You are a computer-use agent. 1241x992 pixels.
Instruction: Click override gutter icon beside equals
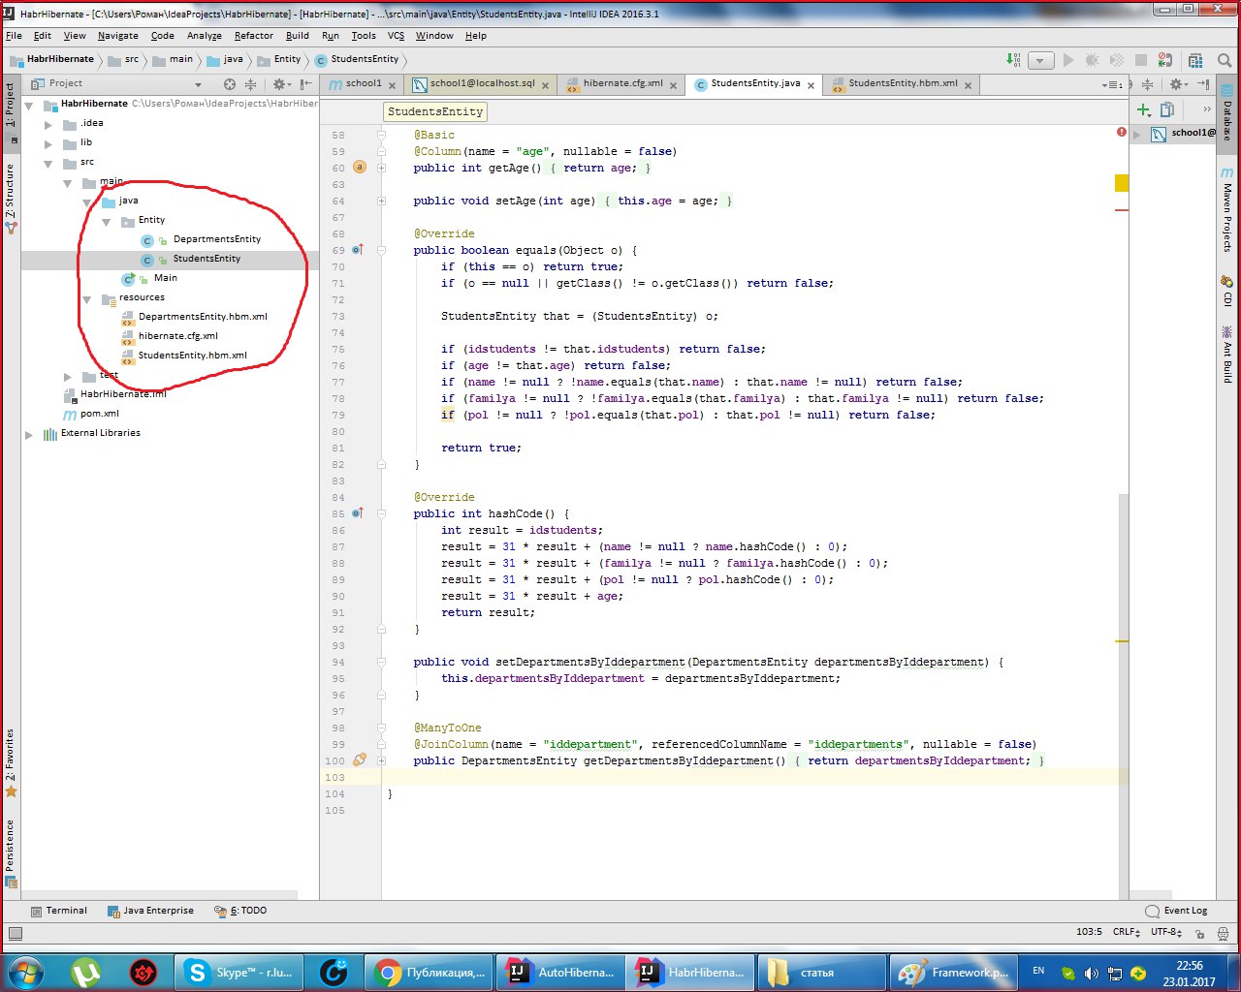[357, 250]
